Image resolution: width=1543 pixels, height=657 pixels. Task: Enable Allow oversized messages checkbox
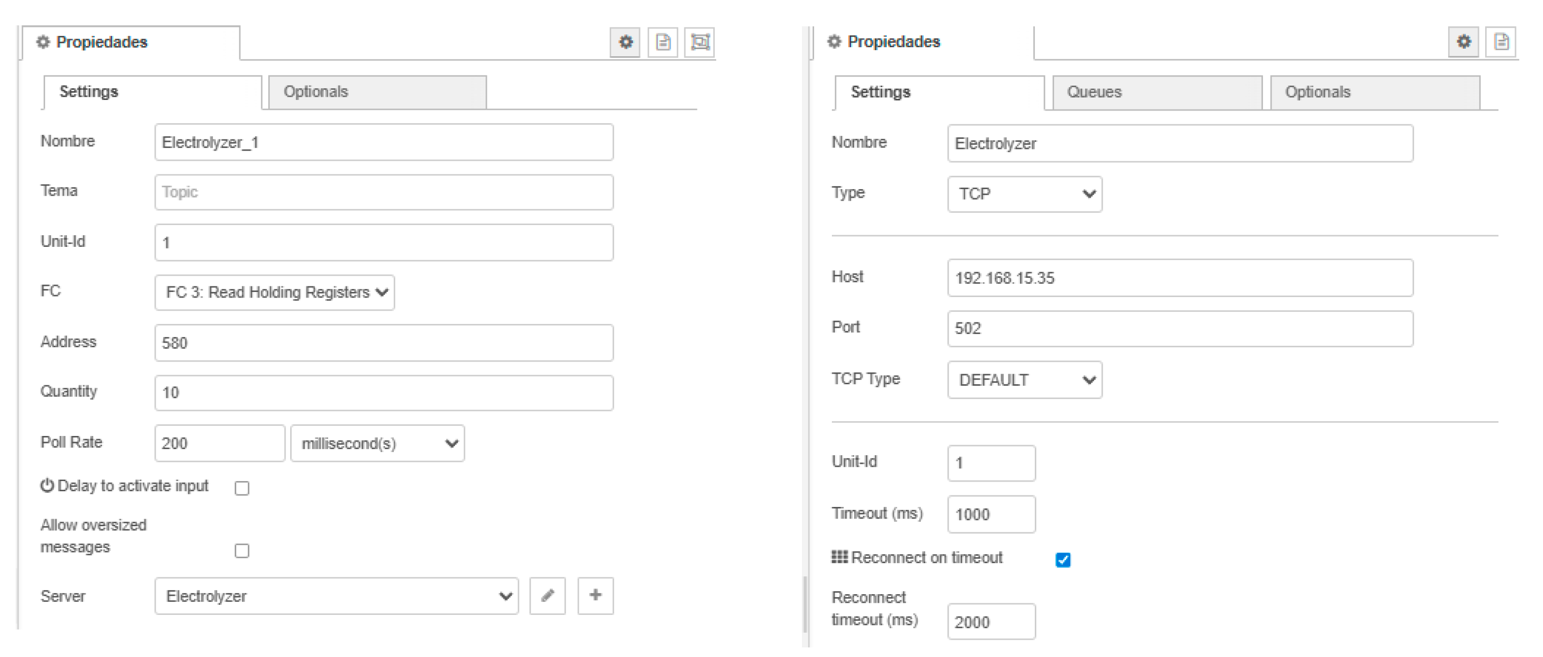pos(242,551)
